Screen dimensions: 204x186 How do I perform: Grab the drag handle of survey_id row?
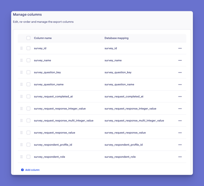coord(22,48)
